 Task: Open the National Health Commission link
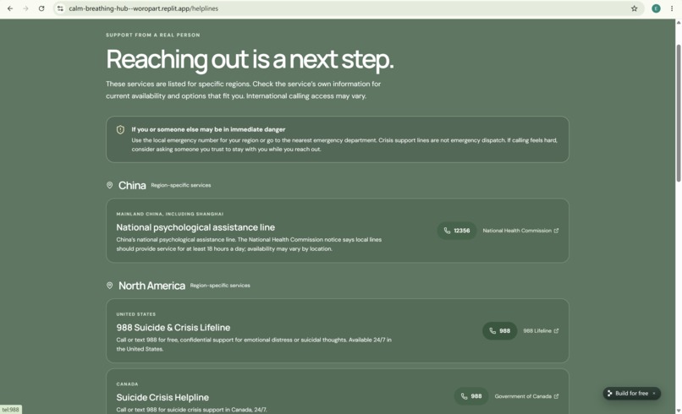(x=520, y=231)
